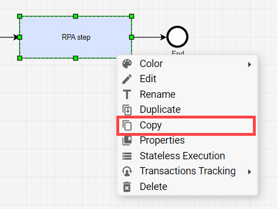Image resolution: width=277 pixels, height=209 pixels.
Task: Select Duplicate in the context menu
Action: point(187,110)
